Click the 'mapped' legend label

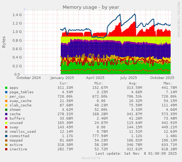(x=16, y=140)
